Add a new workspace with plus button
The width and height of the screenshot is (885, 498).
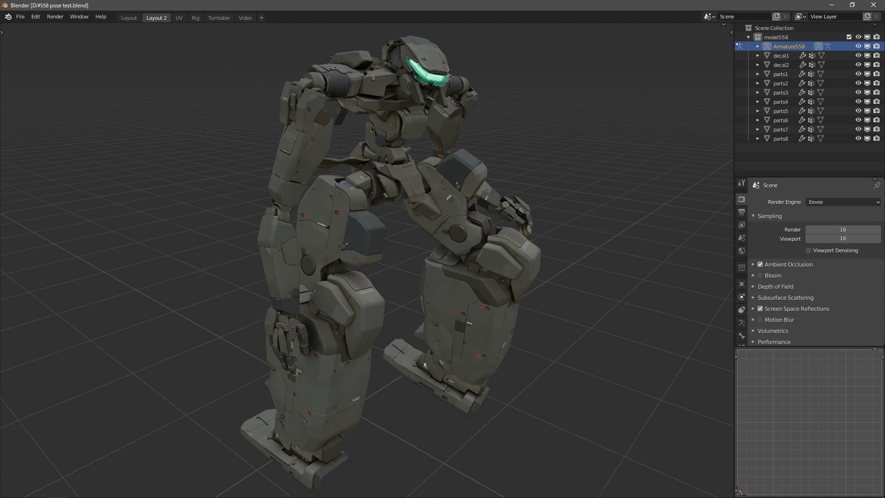click(x=261, y=18)
